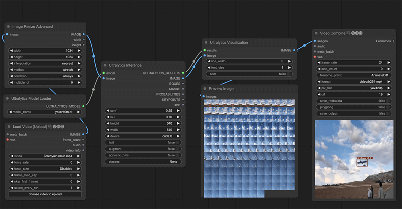Viewport: 402px width, 209px height.
Task: Click the results input port on Ultralytics Visualization
Action: pyautogui.click(x=205, y=50)
